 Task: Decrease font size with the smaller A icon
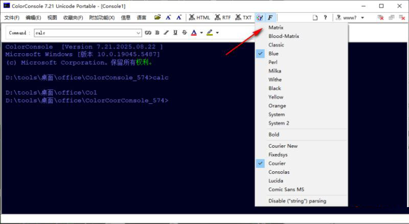coord(178,17)
